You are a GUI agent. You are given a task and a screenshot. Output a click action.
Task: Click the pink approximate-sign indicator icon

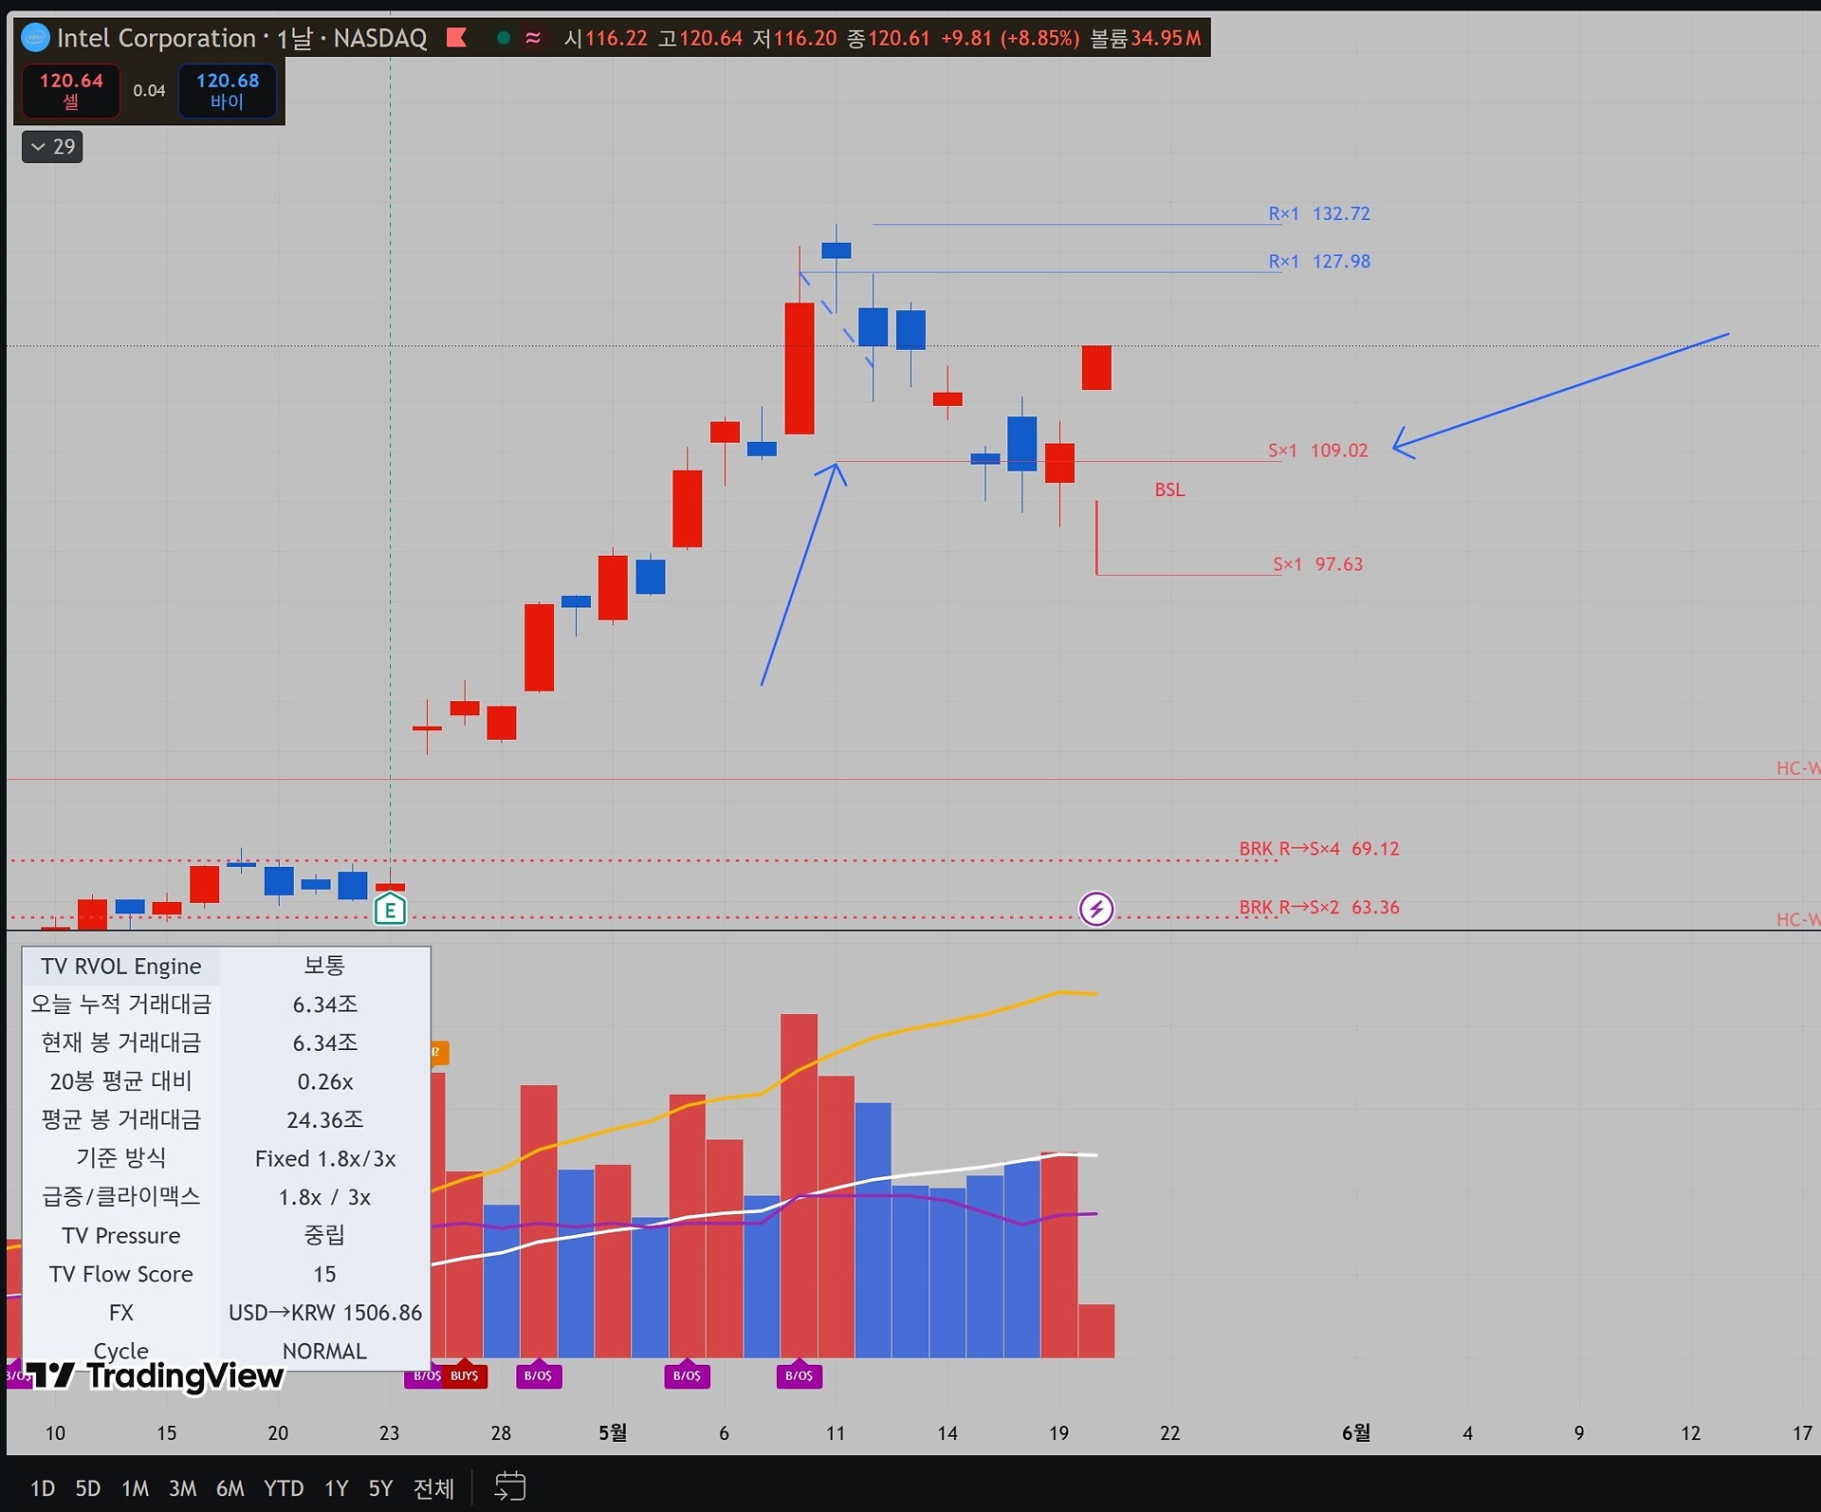pyautogui.click(x=533, y=38)
